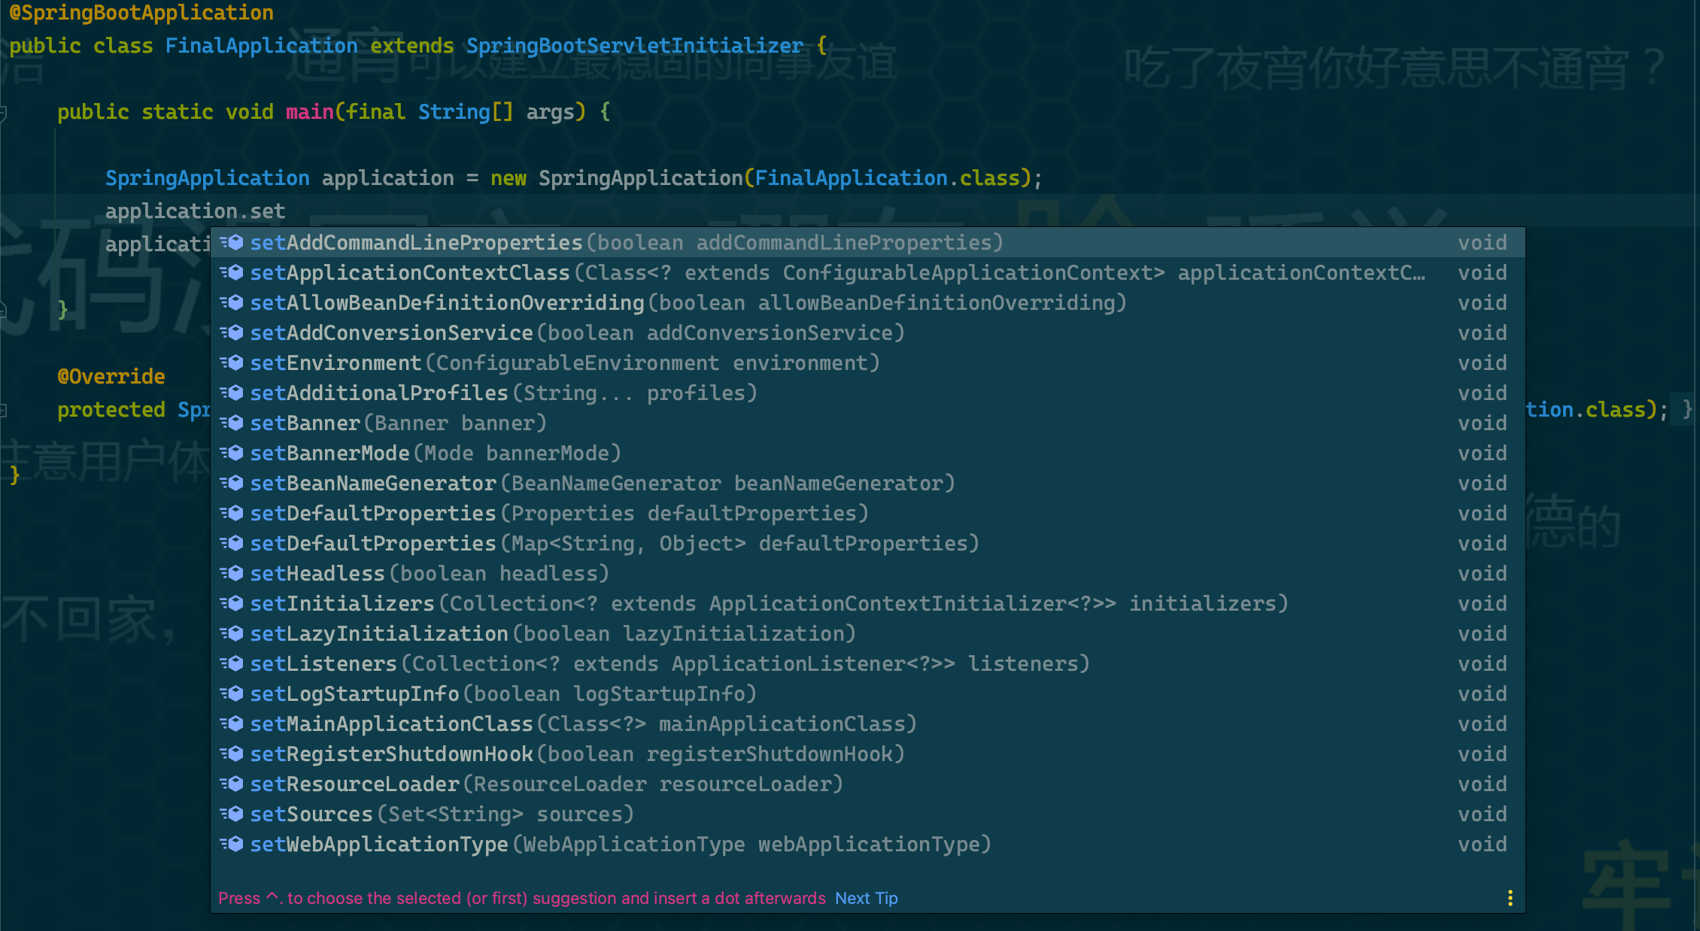Click FinalApplication.class constructor argument
The image size is (1700, 931).
tap(888, 178)
